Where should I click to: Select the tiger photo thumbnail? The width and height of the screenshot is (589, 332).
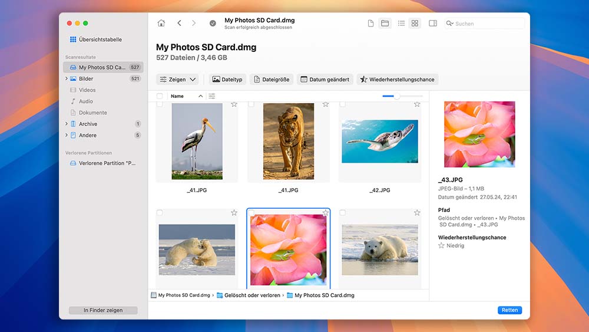289,142
